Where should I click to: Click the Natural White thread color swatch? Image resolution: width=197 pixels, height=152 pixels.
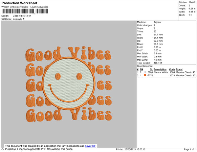tap(145, 72)
